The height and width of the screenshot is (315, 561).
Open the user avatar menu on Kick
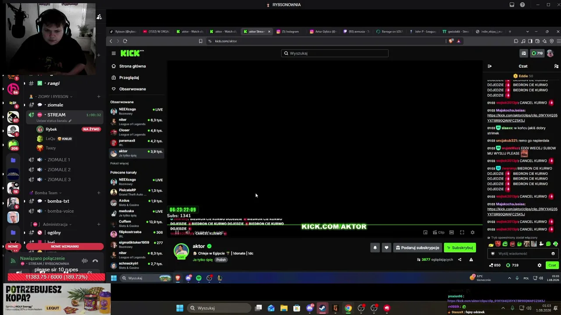[x=550, y=53]
